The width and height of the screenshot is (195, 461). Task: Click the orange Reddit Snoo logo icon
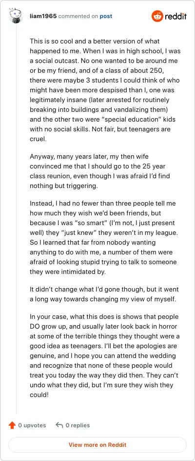(x=157, y=16)
